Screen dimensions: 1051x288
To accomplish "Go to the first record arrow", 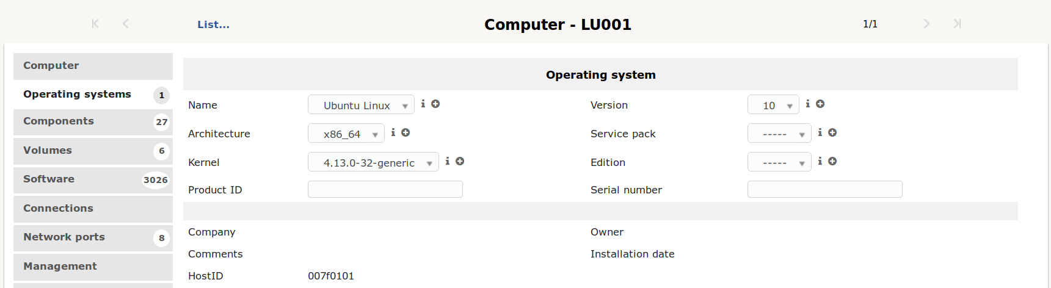I will tap(95, 24).
